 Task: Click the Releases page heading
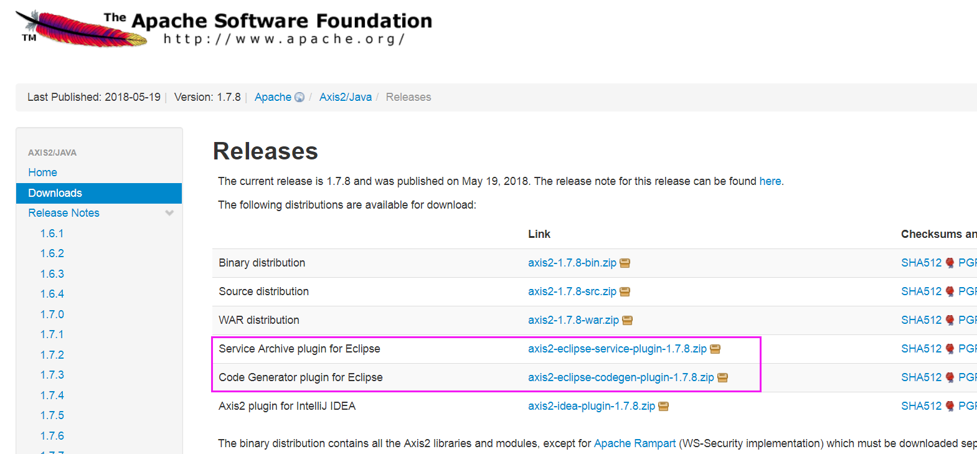pos(265,151)
